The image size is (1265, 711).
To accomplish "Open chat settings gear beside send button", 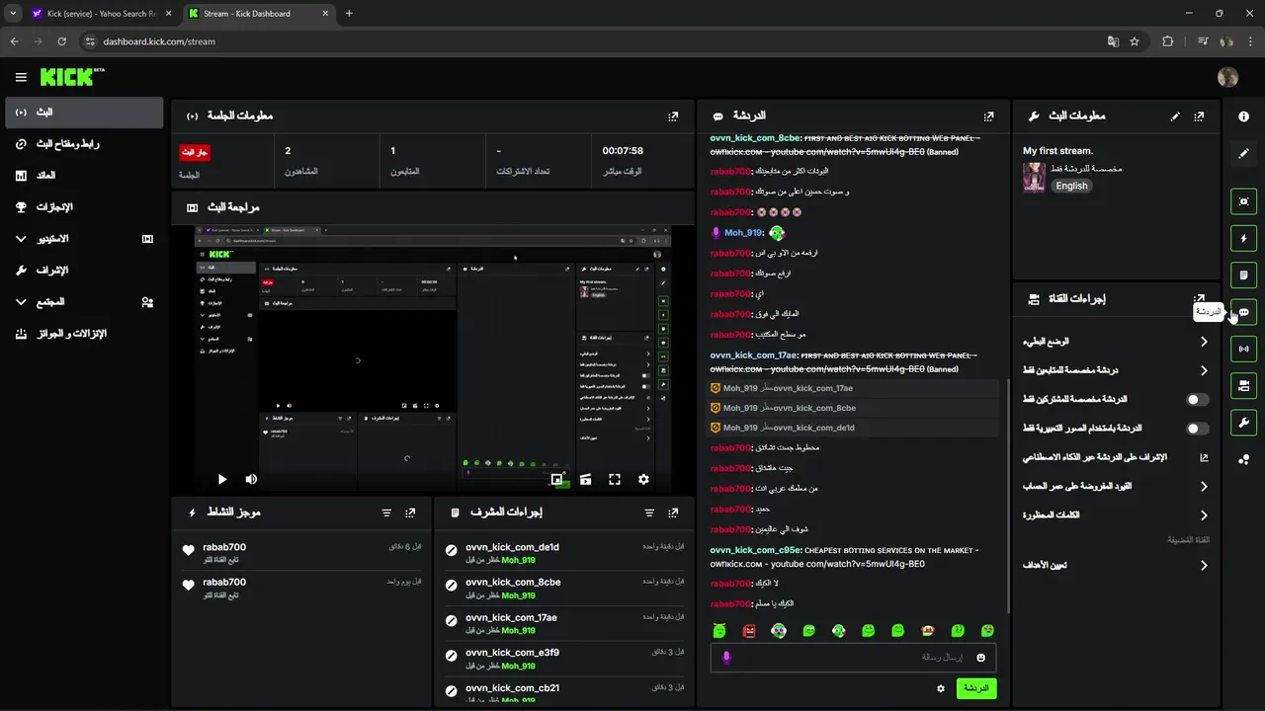I will click(941, 688).
